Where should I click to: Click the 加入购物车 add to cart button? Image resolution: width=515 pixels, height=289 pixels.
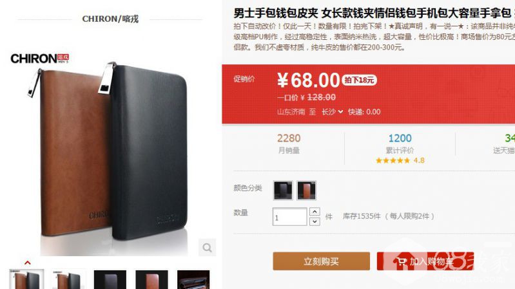click(x=425, y=261)
